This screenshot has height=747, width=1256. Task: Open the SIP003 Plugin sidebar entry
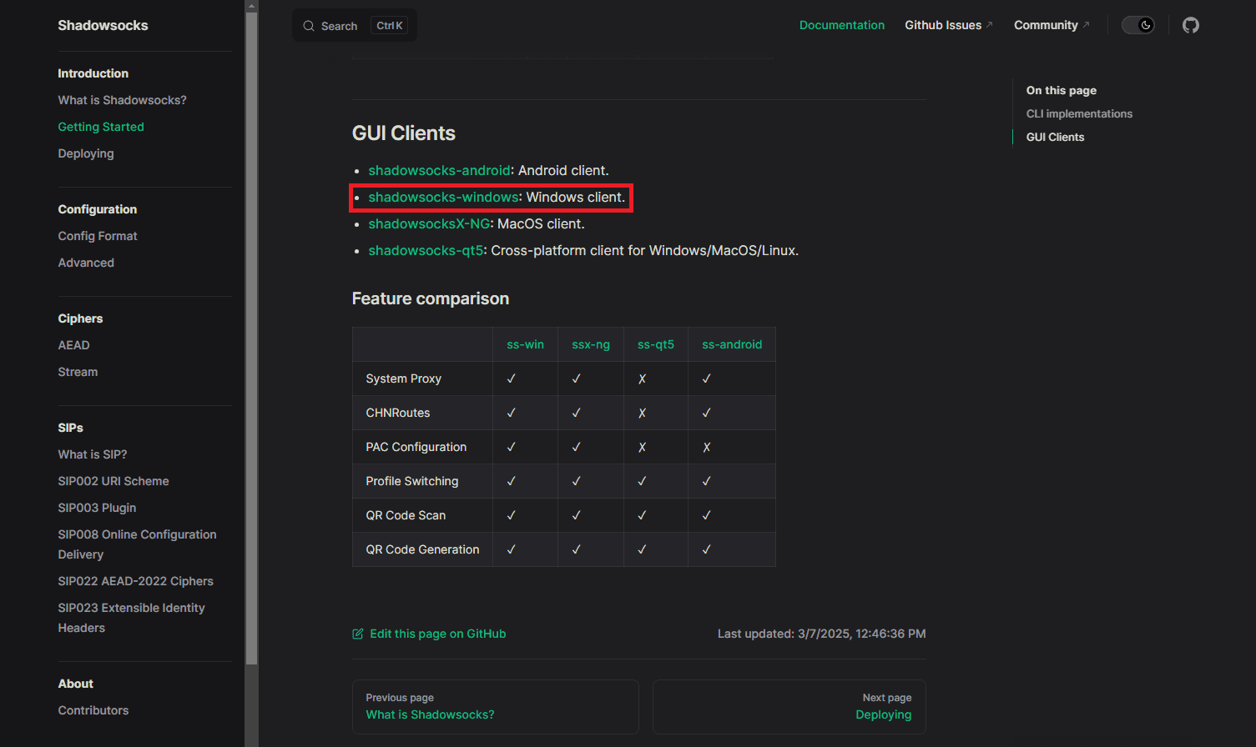pos(97,507)
